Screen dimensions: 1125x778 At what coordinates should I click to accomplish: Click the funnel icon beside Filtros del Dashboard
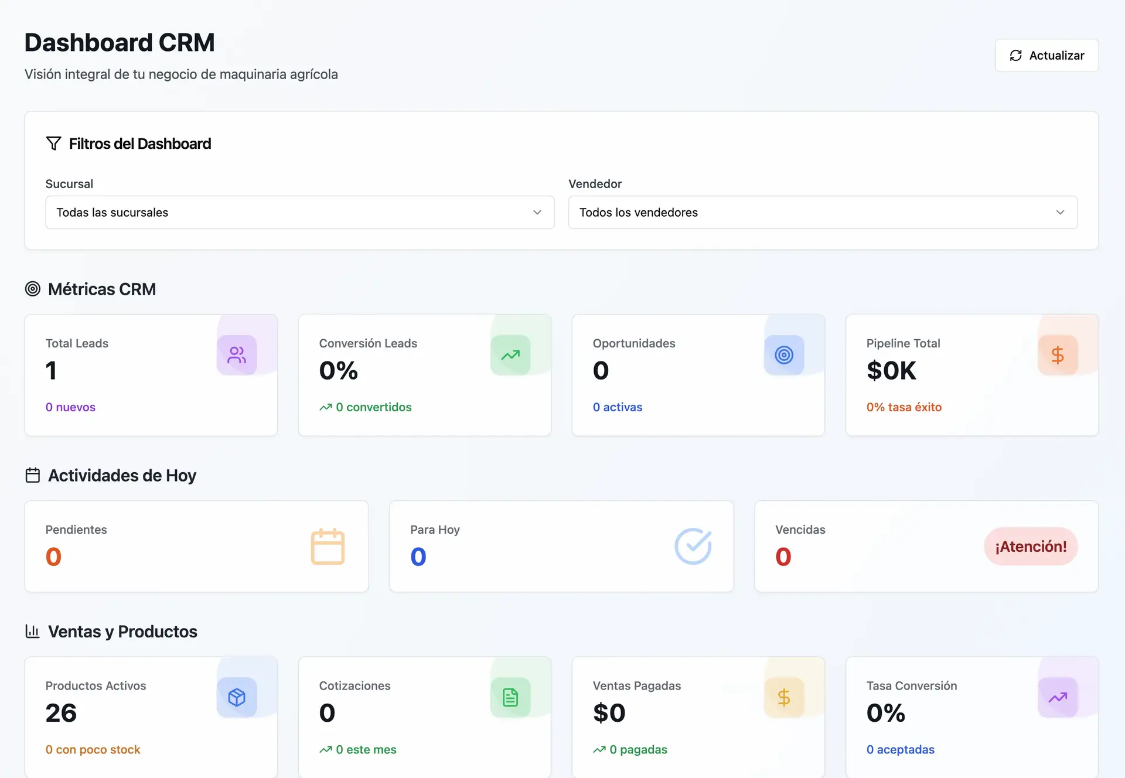(x=53, y=144)
